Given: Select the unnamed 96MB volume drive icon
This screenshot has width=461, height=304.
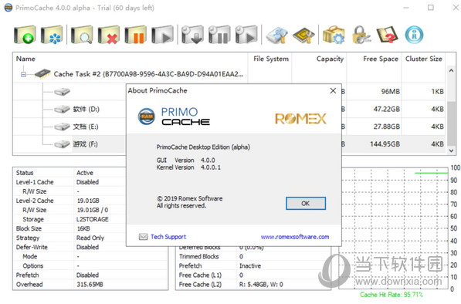Looking at the screenshot, I should 62,92.
